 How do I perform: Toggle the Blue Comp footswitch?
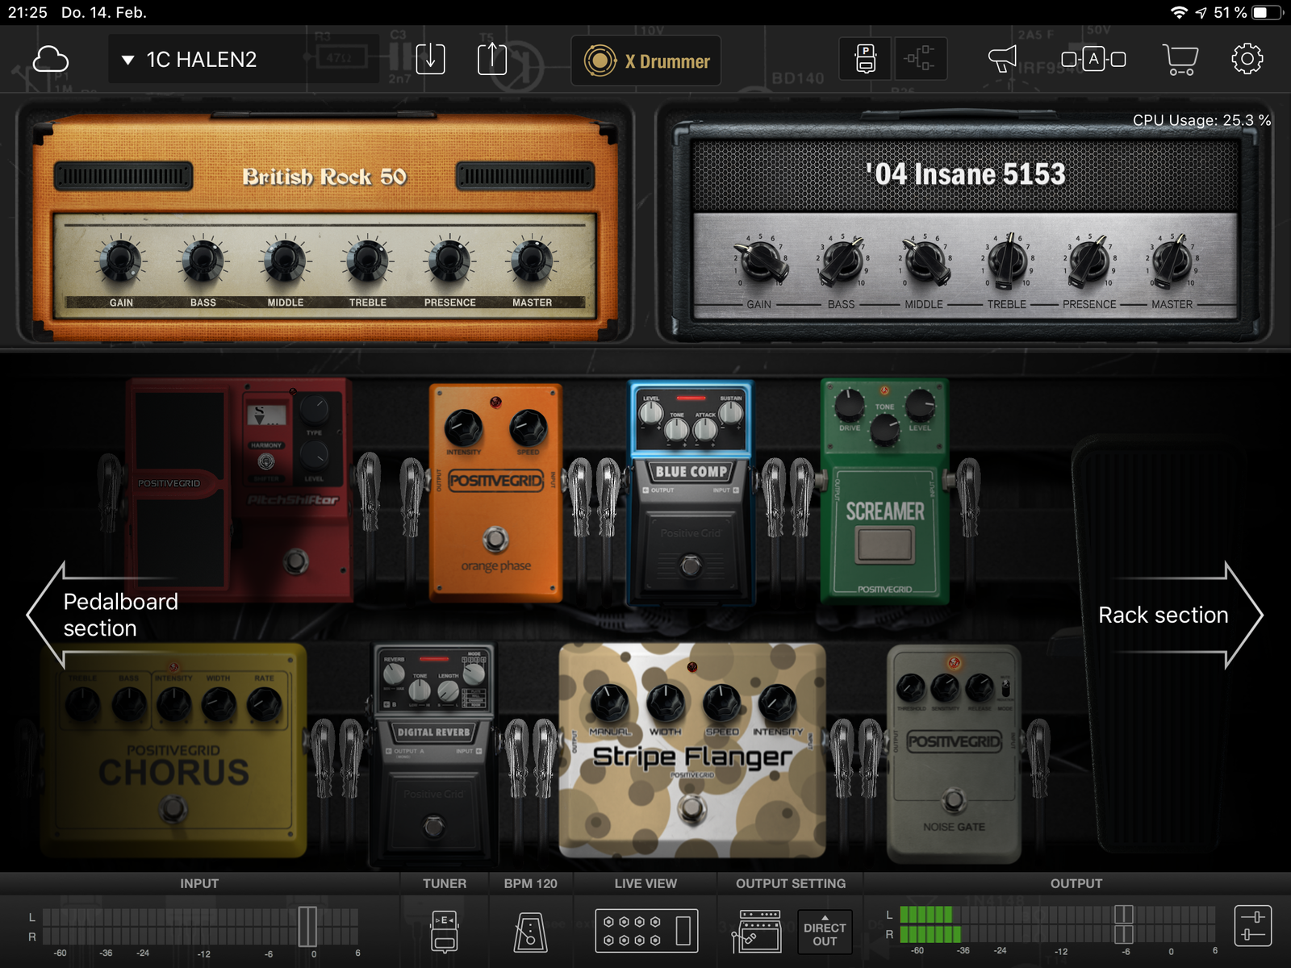(691, 565)
